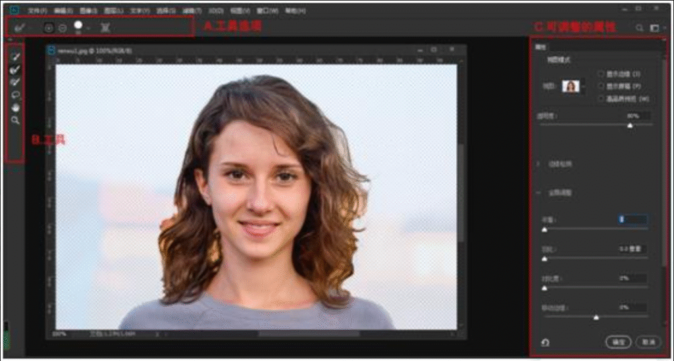Open the search icon at top right
Viewport: 674px width, 361px height.
(x=640, y=28)
